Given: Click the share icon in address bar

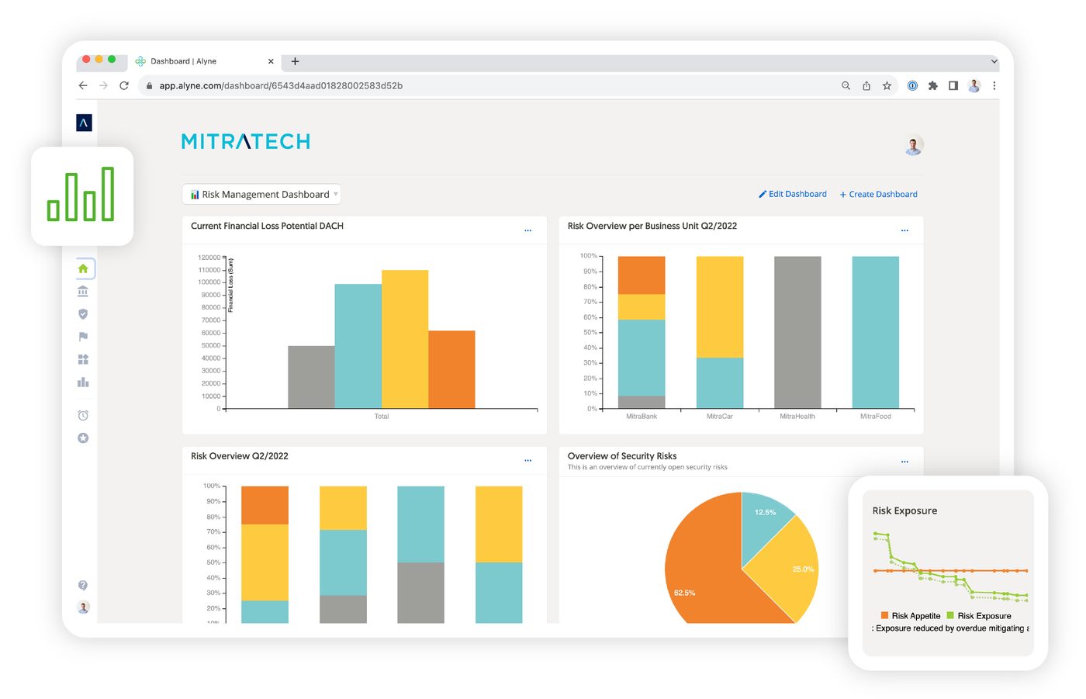Looking at the screenshot, I should [866, 85].
